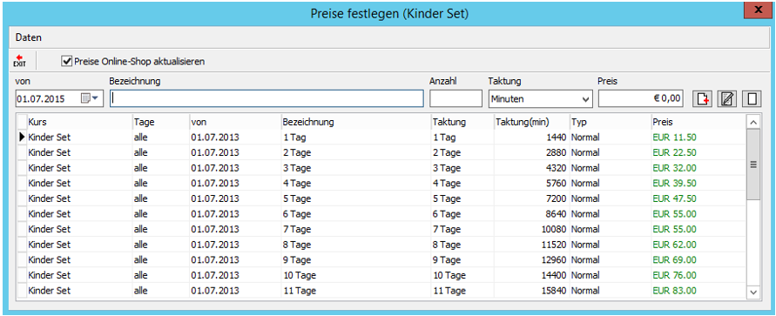The height and width of the screenshot is (316, 776).
Task: Click the edit price entry icon
Action: [x=726, y=98]
